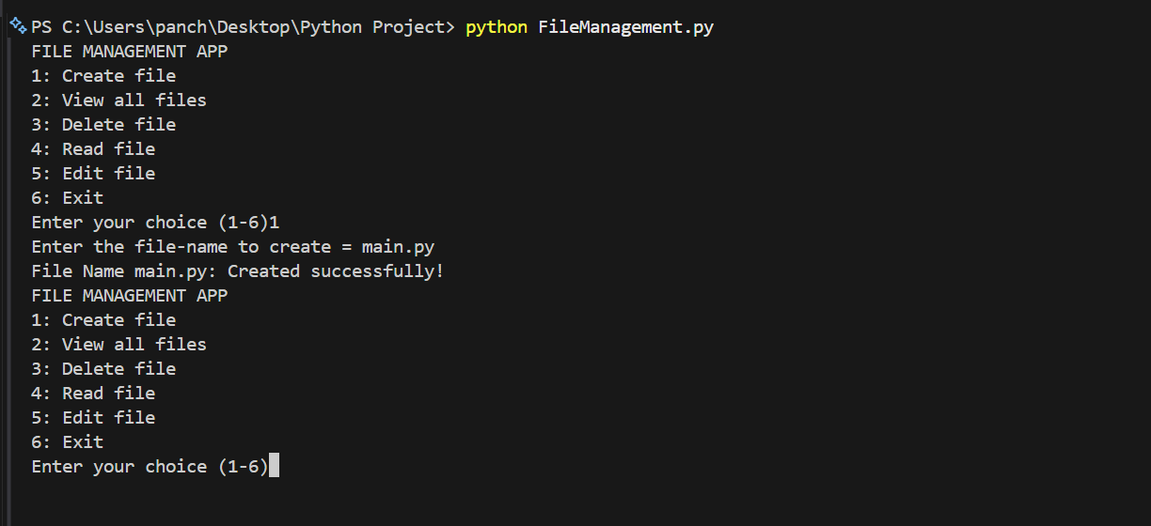Click the first "6: Exit" line
Screen dimensions: 1151x526
pos(68,198)
